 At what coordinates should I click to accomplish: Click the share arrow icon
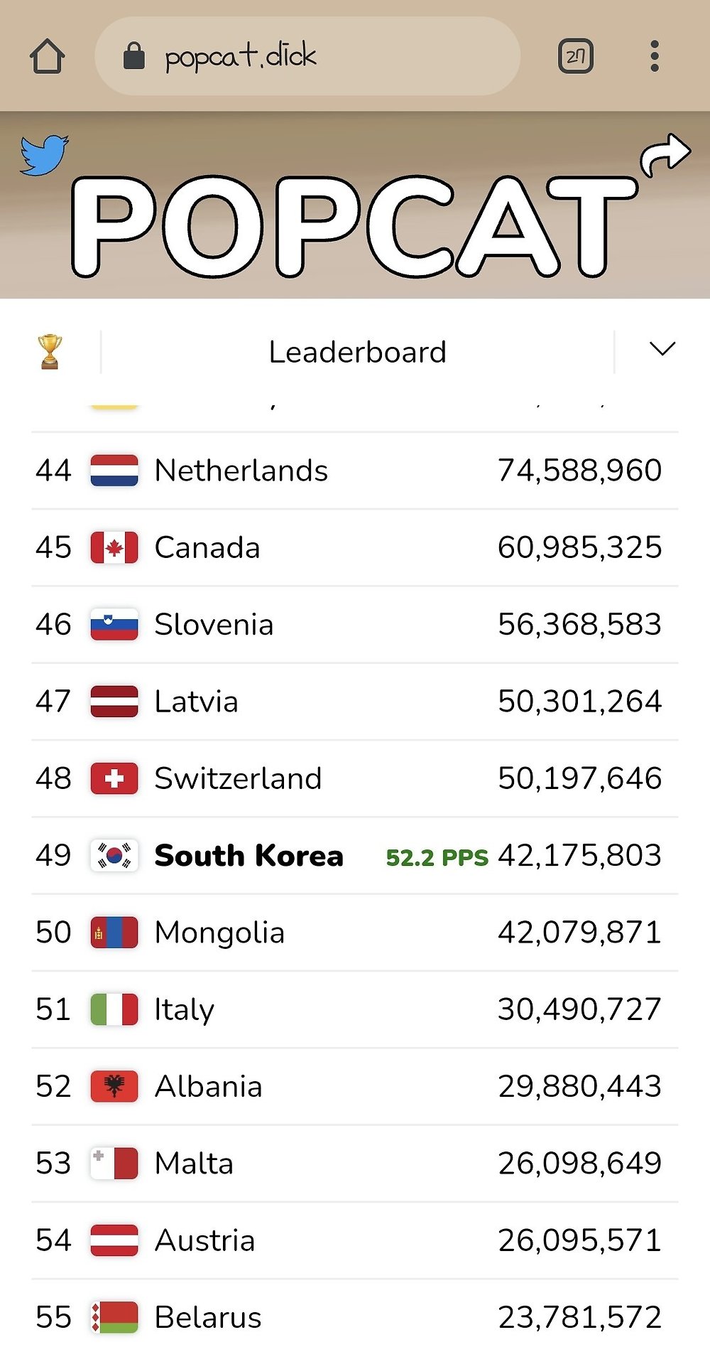pos(665,154)
